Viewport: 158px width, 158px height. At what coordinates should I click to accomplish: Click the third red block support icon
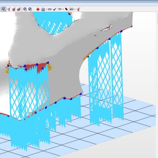[19, 9]
